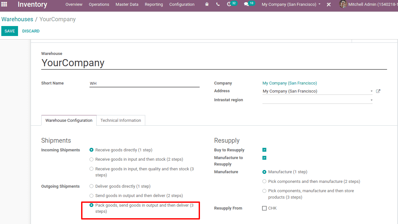Open My Company (San Francisco) company link
This screenshot has height=224, width=398.
pyautogui.click(x=290, y=83)
